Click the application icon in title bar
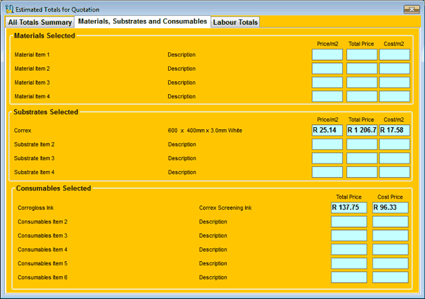Screen dimensions: 425x299 pyautogui.click(x=8, y=10)
